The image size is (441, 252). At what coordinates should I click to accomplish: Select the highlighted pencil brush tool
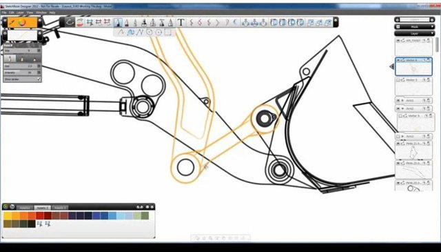pos(118,22)
